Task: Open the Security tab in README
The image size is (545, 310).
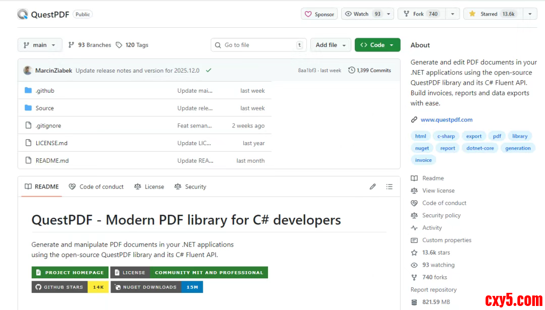Action: [190, 187]
